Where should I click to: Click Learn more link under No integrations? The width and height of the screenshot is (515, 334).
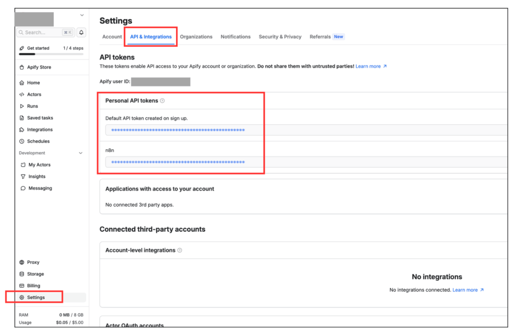(468, 290)
